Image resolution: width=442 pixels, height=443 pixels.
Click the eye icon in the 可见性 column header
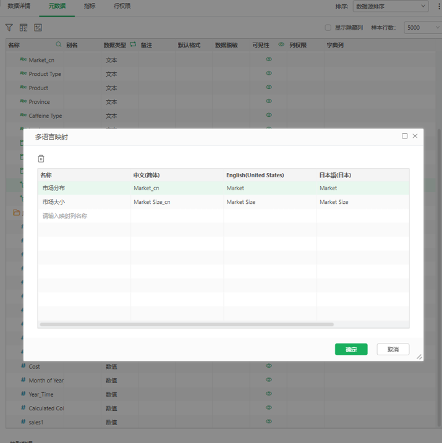point(281,45)
